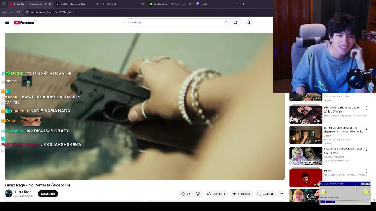Click the magnifier search button
The width and height of the screenshot is (376, 211).
[235, 23]
